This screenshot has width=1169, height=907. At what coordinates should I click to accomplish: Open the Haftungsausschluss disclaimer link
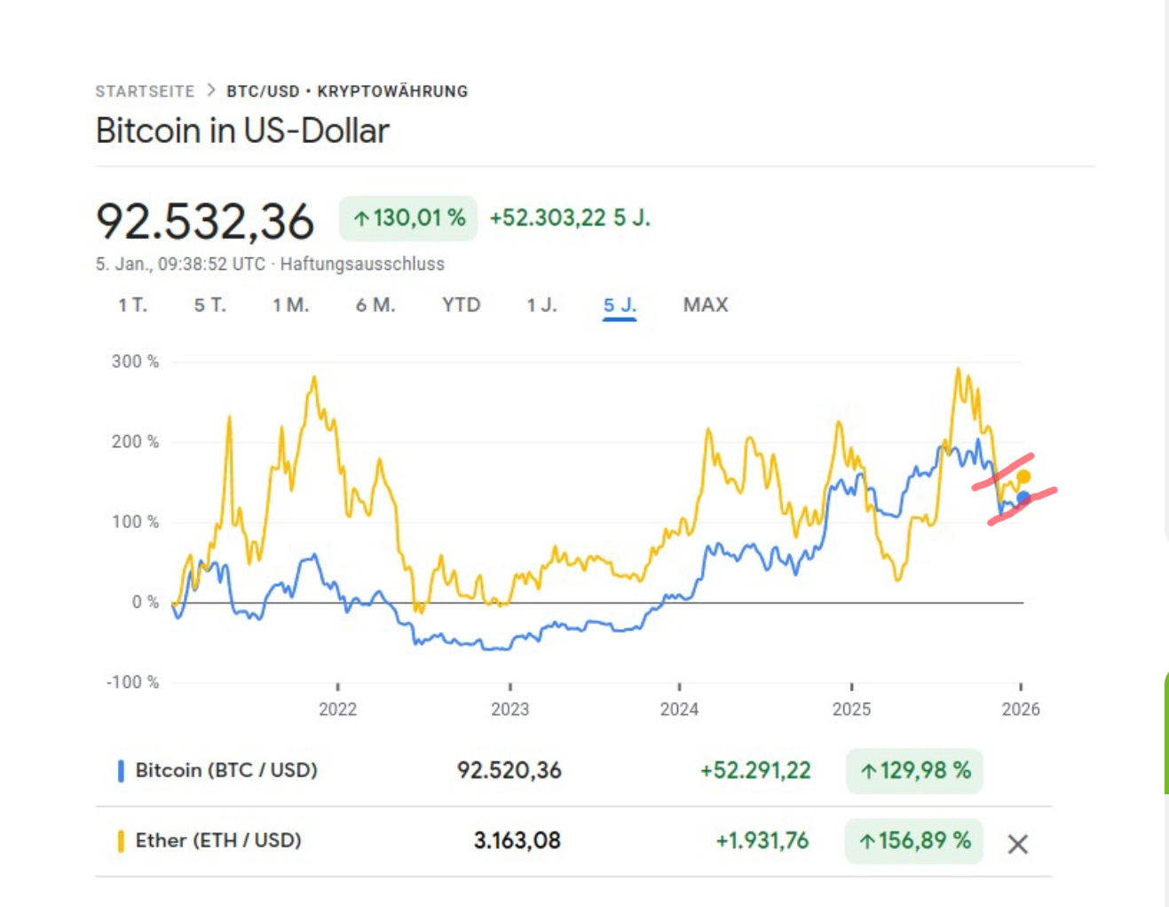pyautogui.click(x=362, y=264)
